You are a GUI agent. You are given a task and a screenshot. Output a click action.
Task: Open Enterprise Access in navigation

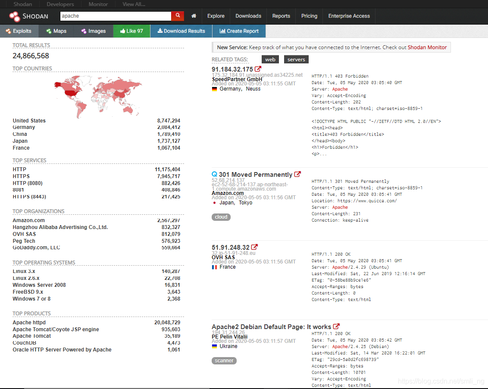[349, 16]
